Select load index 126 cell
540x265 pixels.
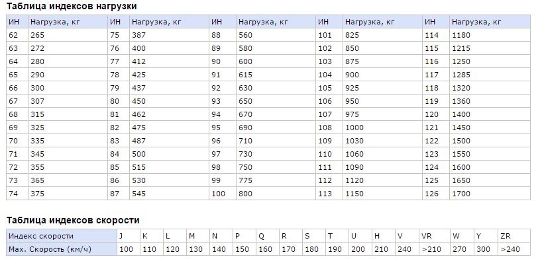(x=432, y=194)
